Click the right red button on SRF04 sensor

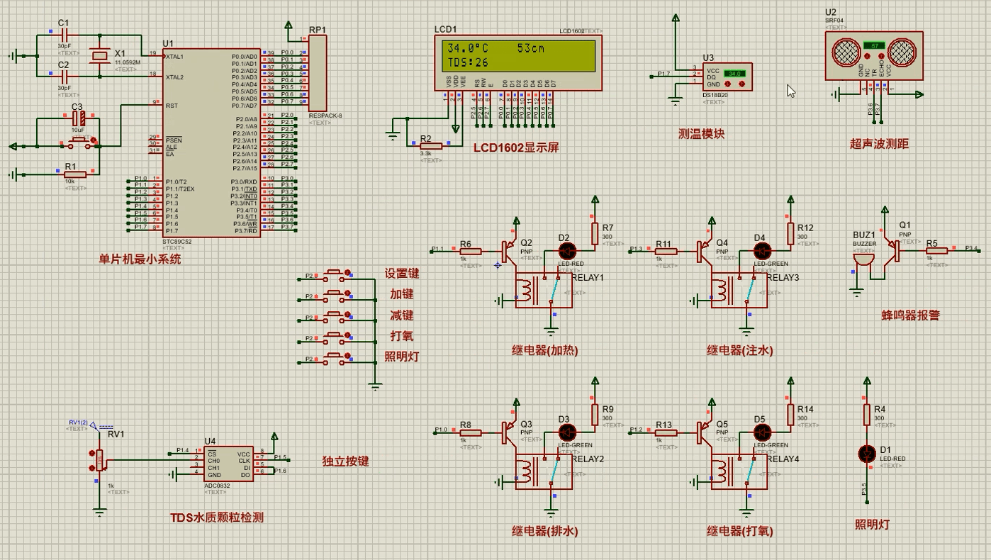pyautogui.click(x=881, y=56)
